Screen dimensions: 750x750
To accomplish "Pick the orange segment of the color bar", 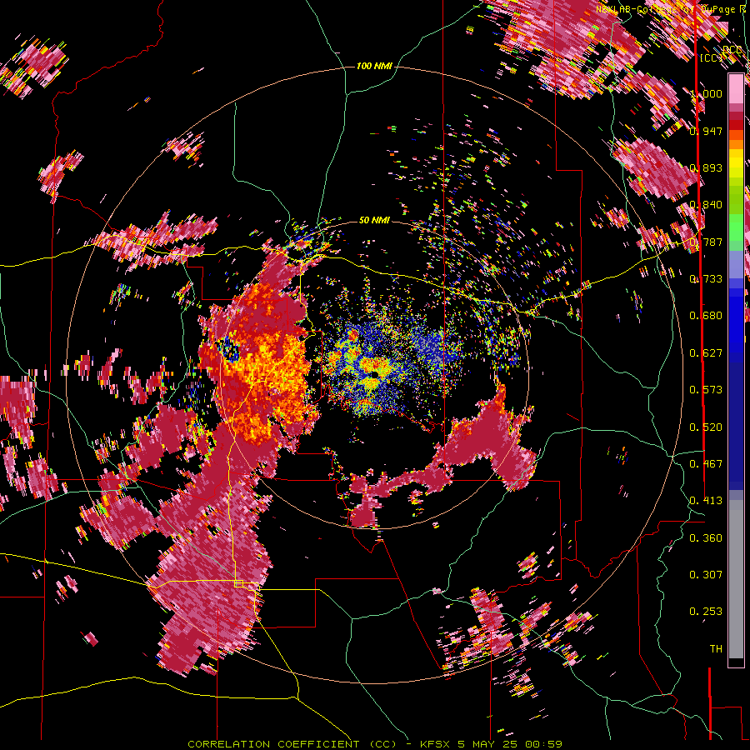I will pos(736,143).
